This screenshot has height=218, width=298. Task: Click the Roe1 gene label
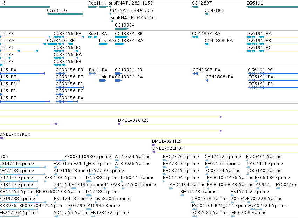click(x=93, y=3)
